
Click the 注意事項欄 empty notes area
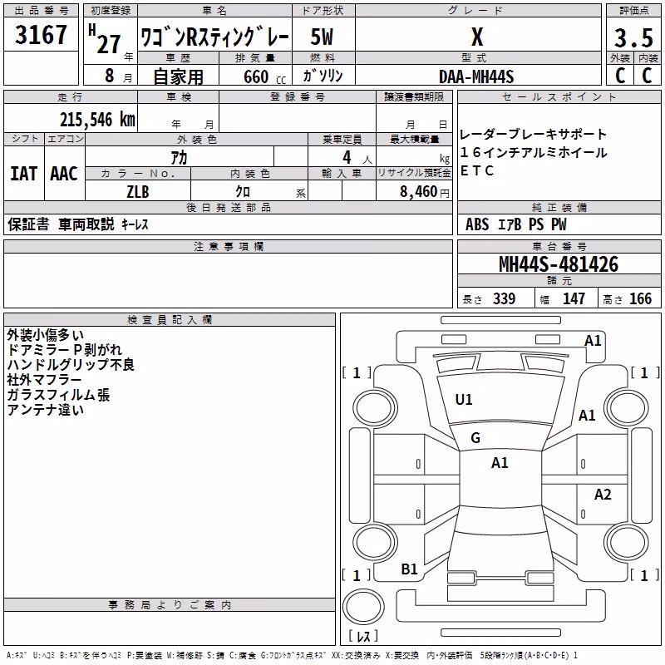coord(228,280)
